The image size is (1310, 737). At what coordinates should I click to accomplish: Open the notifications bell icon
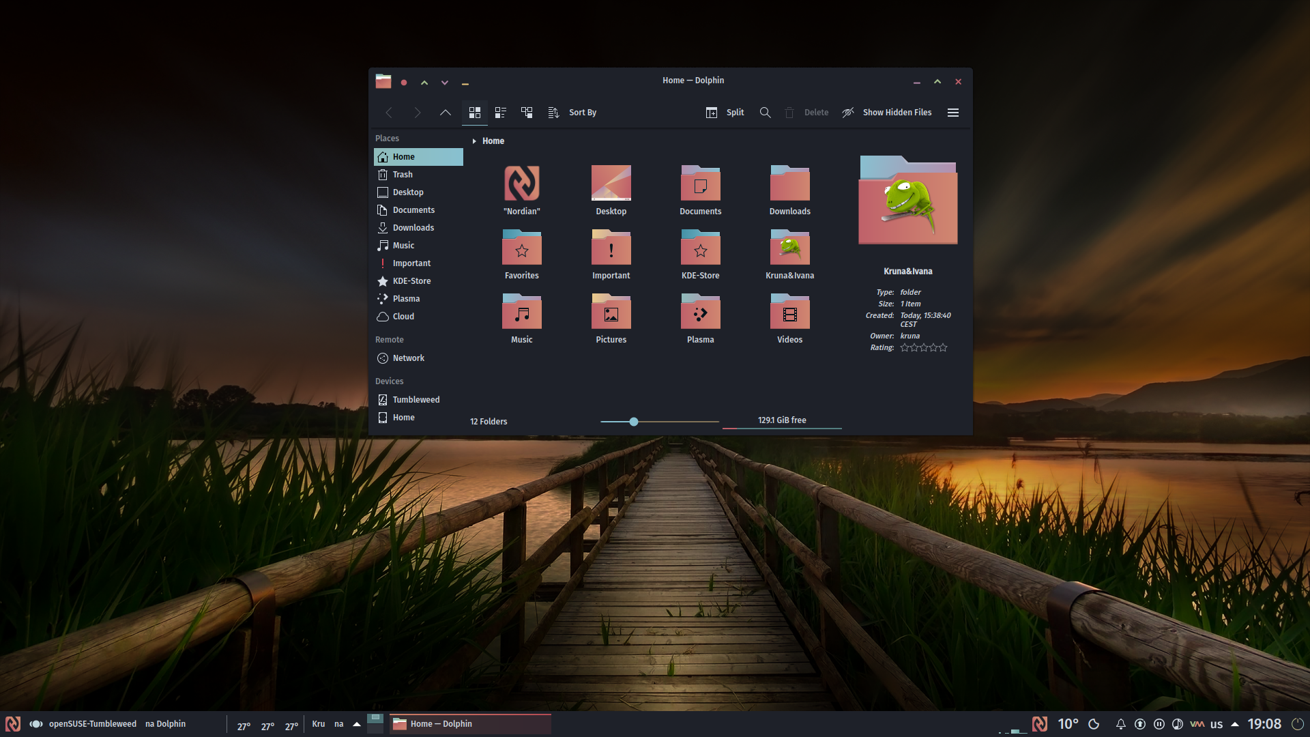click(1120, 724)
